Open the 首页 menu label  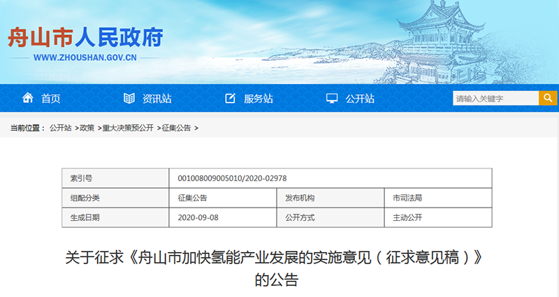click(x=50, y=99)
